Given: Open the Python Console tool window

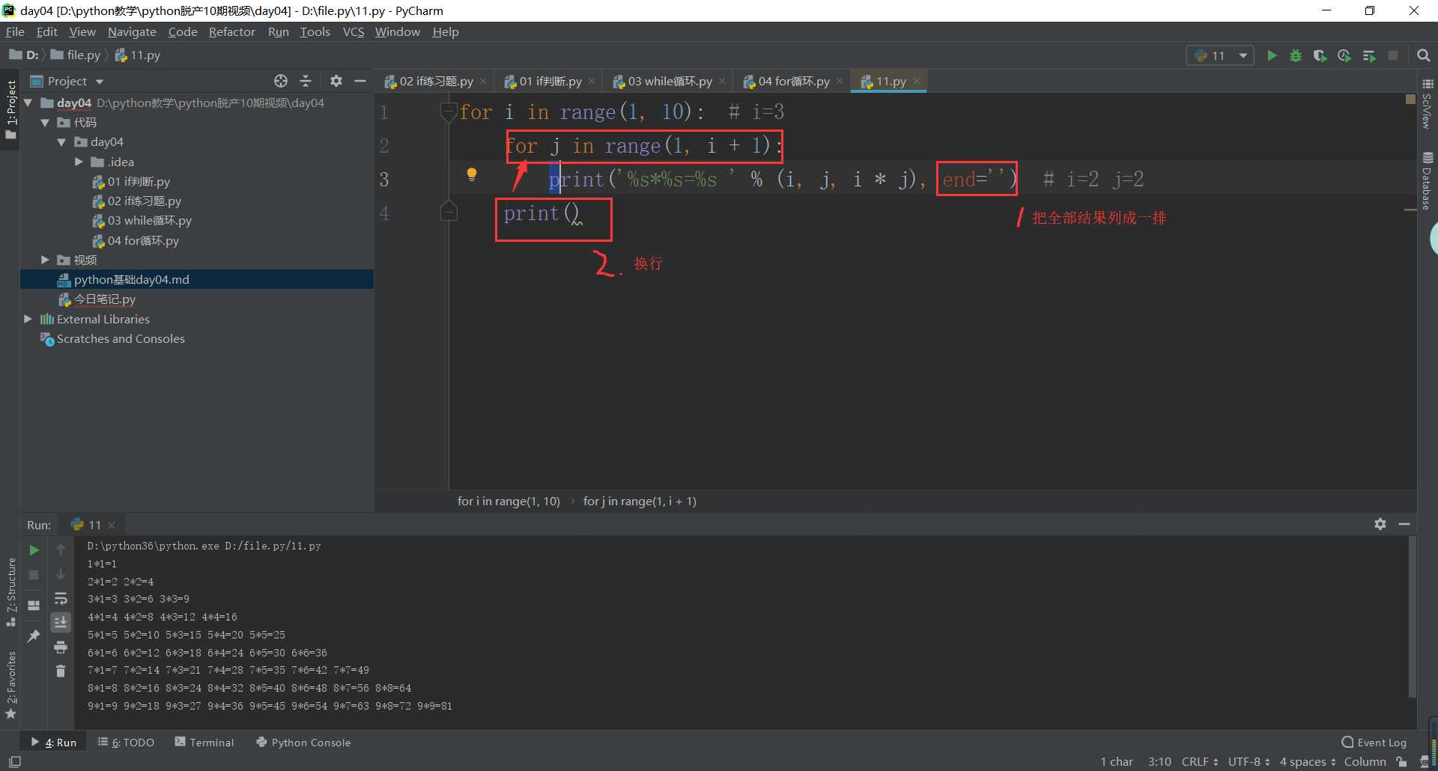Looking at the screenshot, I should coord(303,742).
